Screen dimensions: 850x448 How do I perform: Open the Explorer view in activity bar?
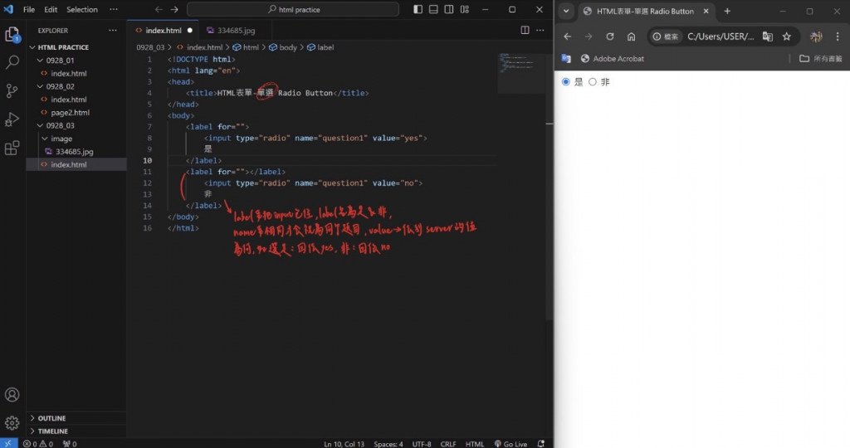[x=12, y=35]
